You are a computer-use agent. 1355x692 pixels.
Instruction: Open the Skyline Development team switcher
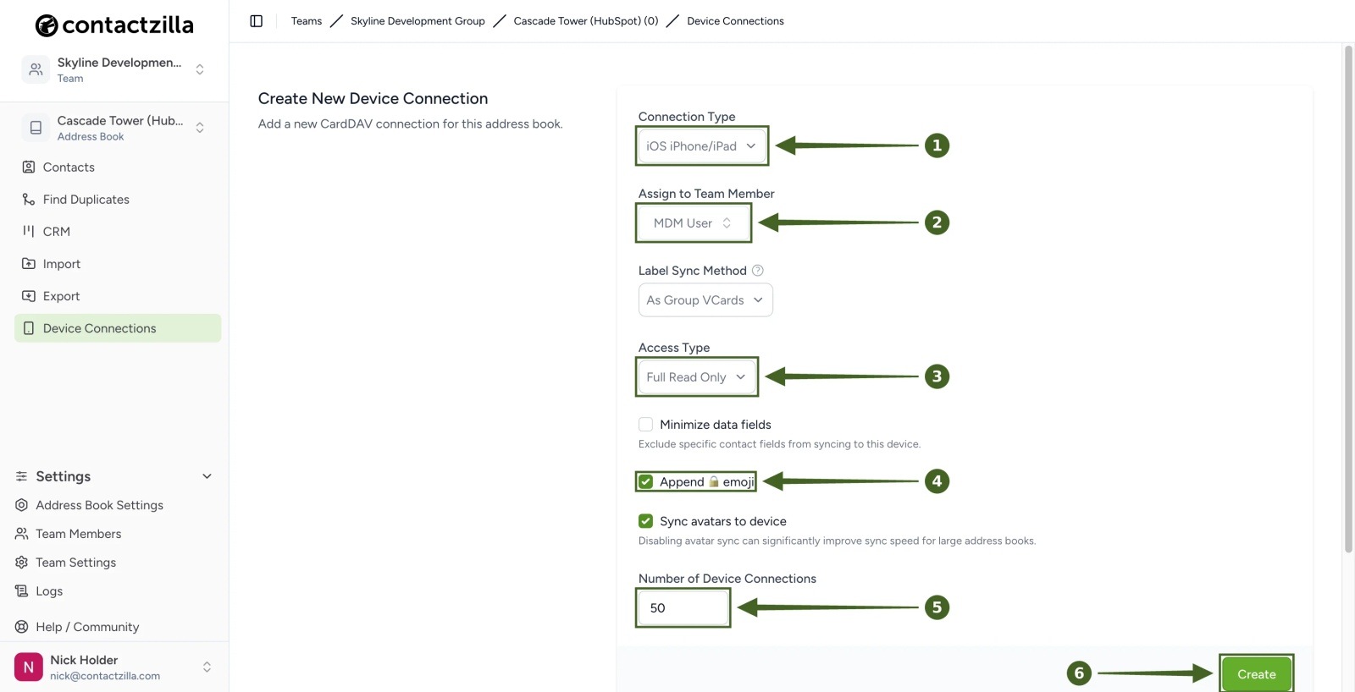114,69
